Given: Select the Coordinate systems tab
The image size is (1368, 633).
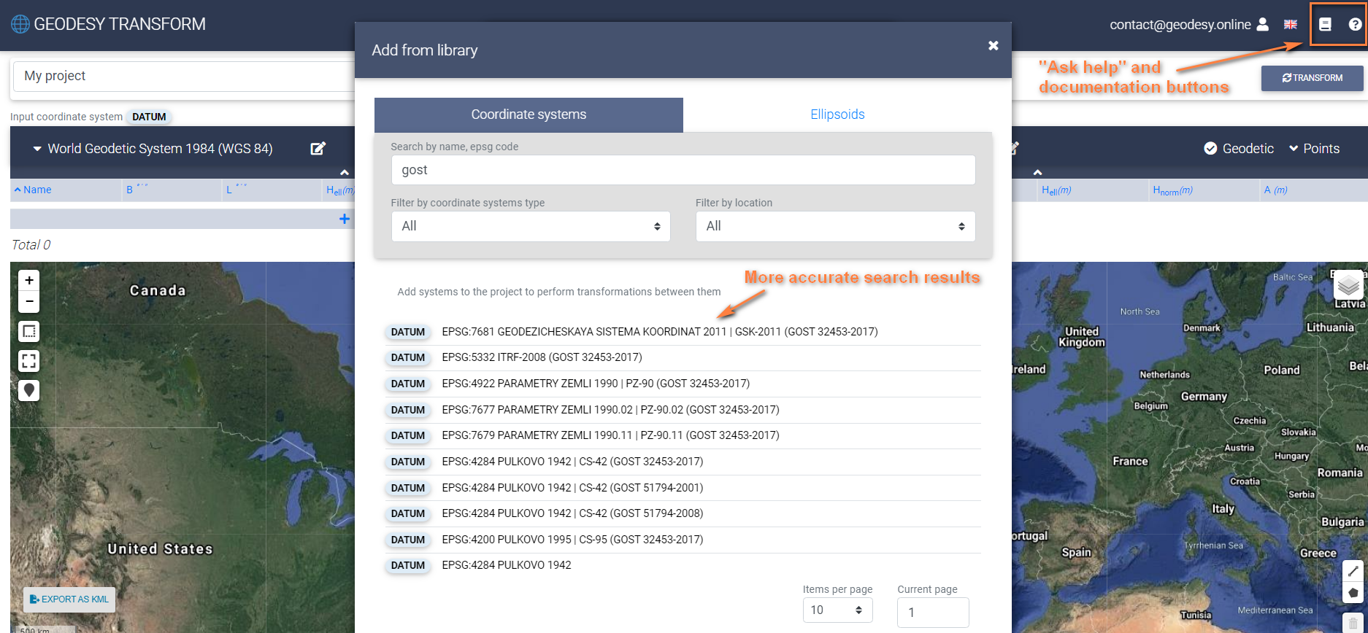Looking at the screenshot, I should pos(529,114).
